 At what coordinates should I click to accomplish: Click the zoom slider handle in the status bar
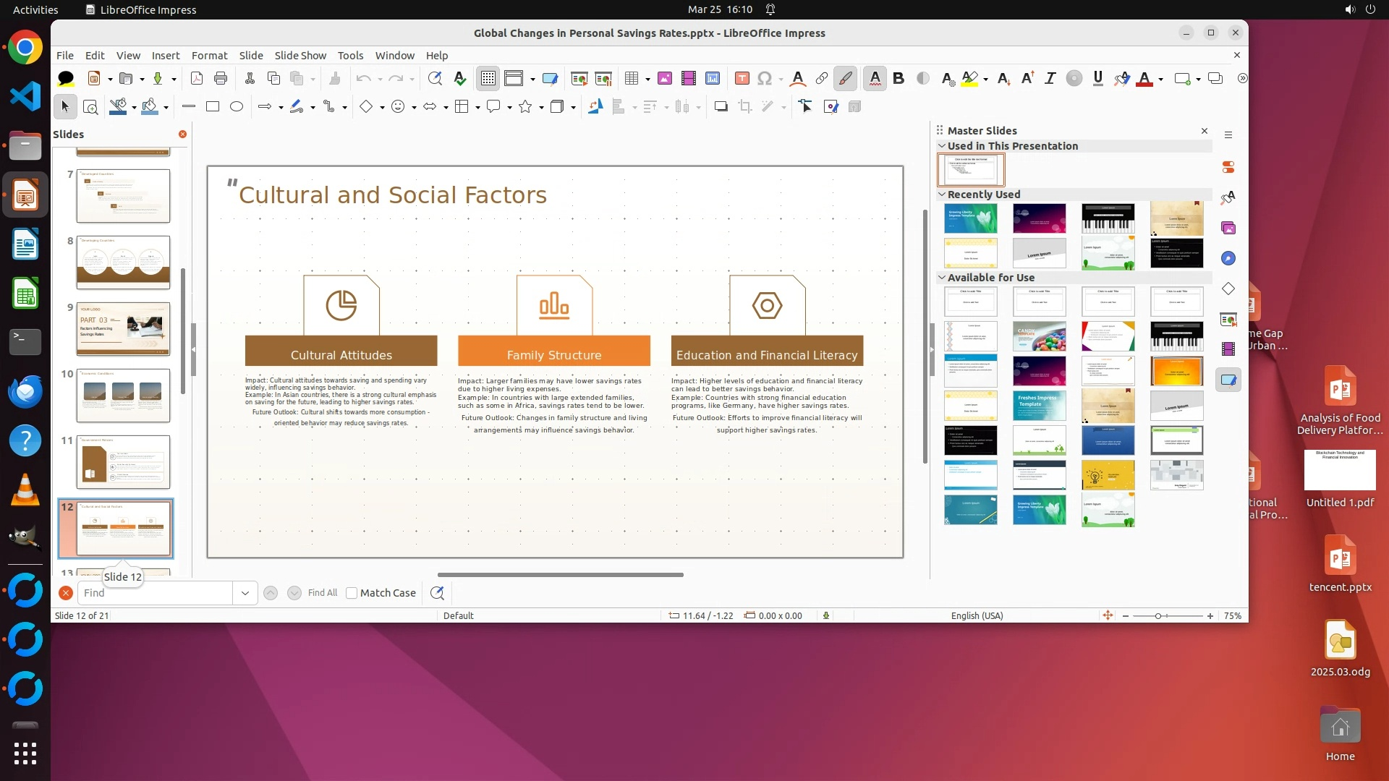1158,616
